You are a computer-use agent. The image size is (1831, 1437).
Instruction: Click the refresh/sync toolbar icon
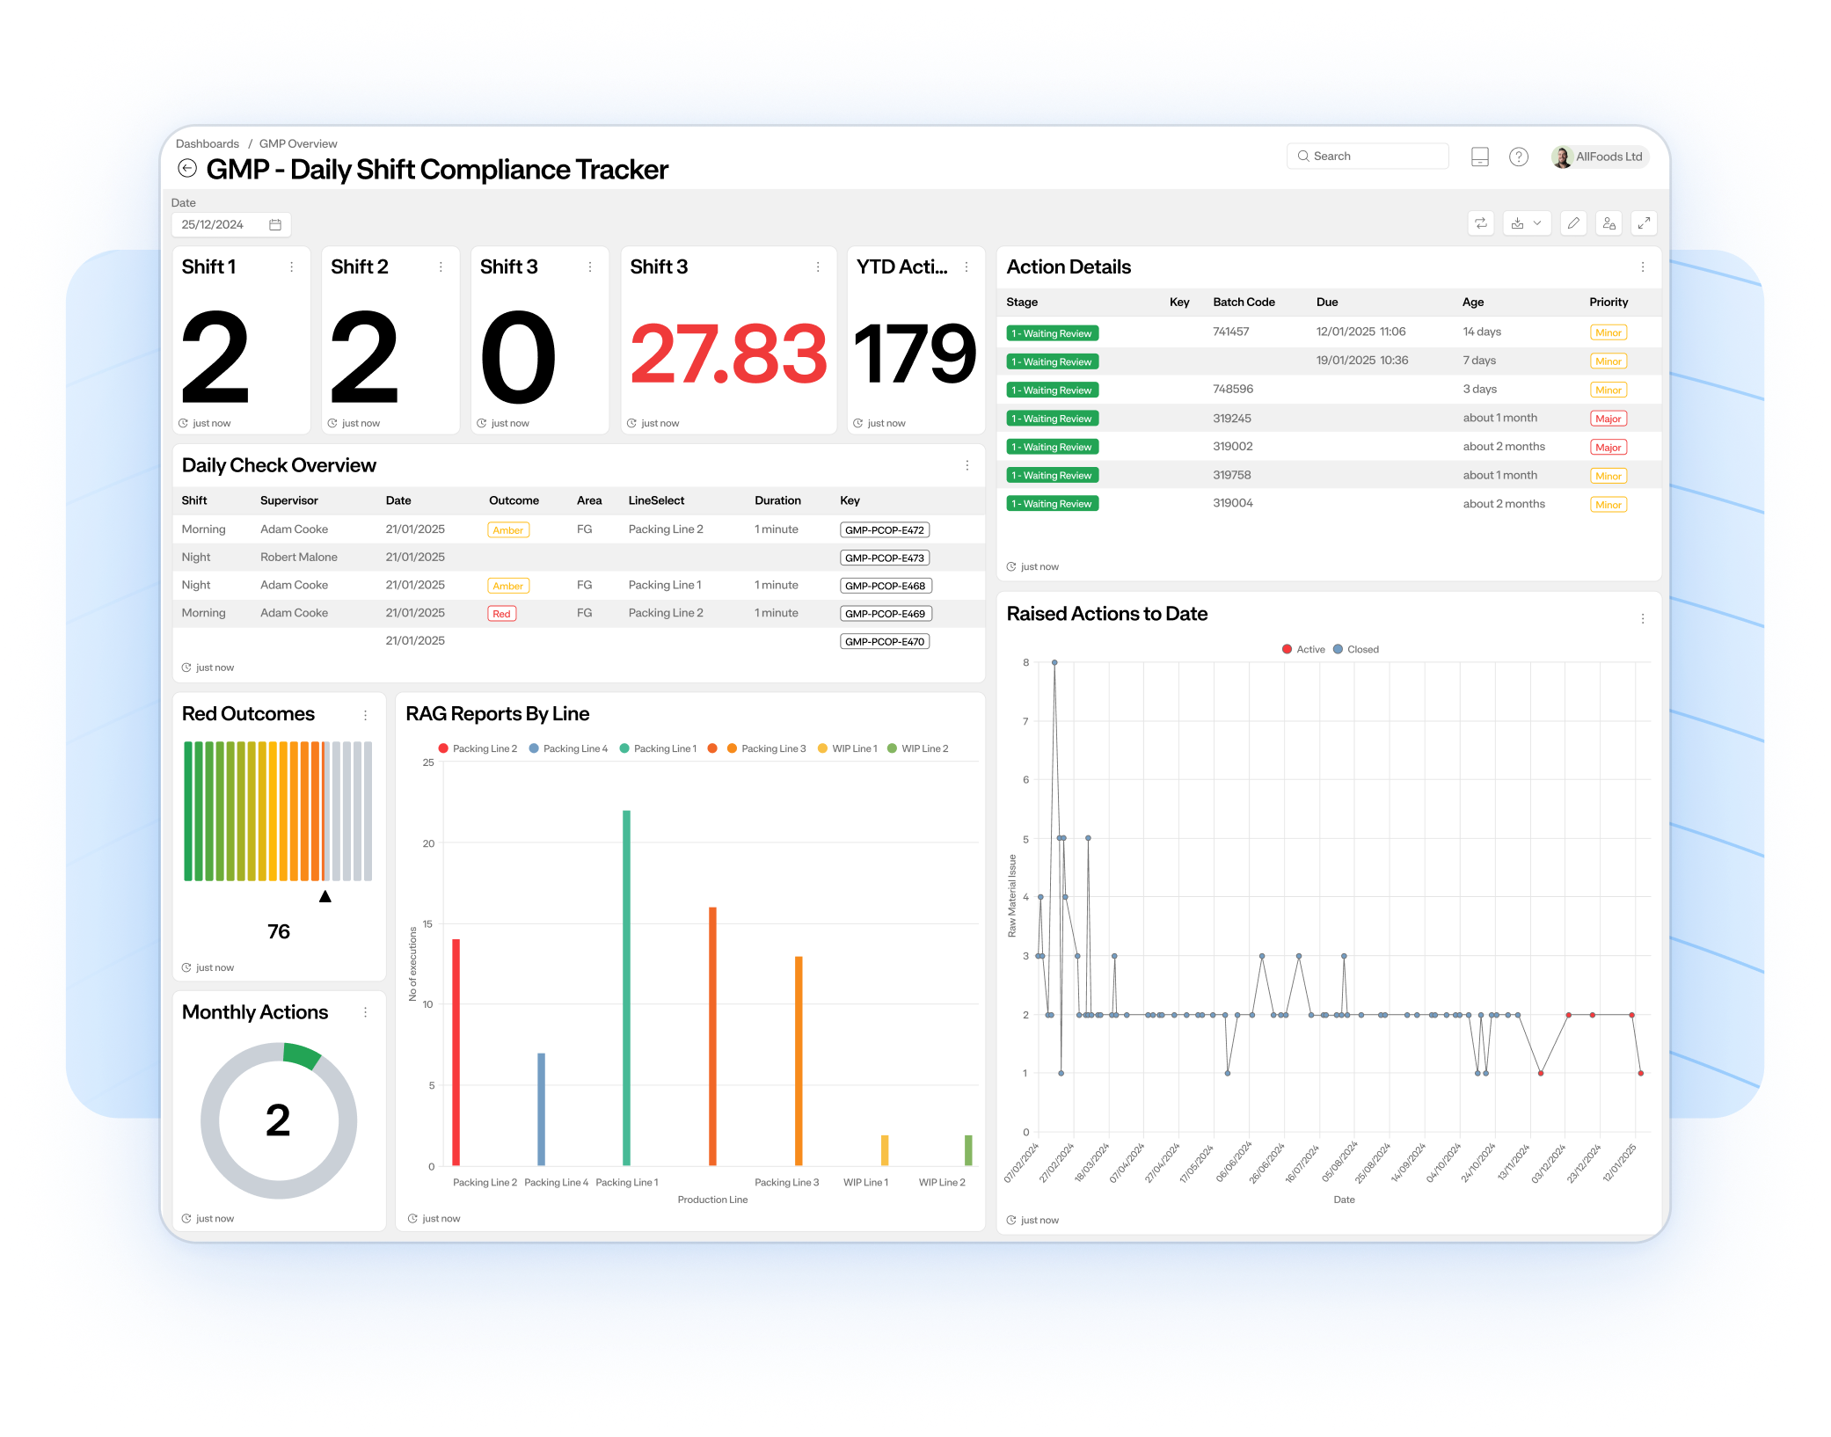pos(1481,223)
